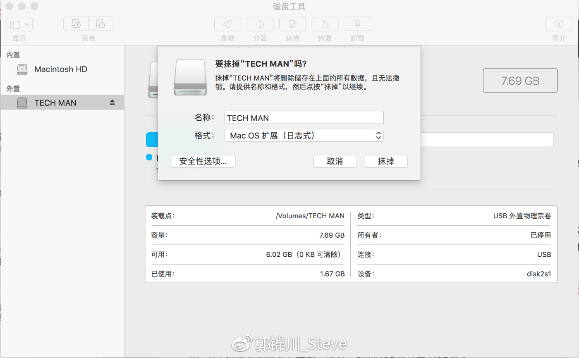Image resolution: width=579 pixels, height=358 pixels.
Task: Open the Partition tool icon
Action: pos(260,24)
